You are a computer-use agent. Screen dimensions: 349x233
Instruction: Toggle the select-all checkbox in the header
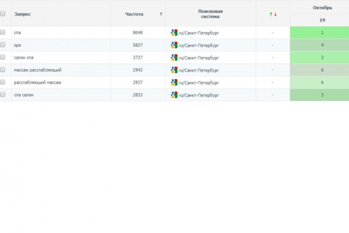pyautogui.click(x=2, y=14)
